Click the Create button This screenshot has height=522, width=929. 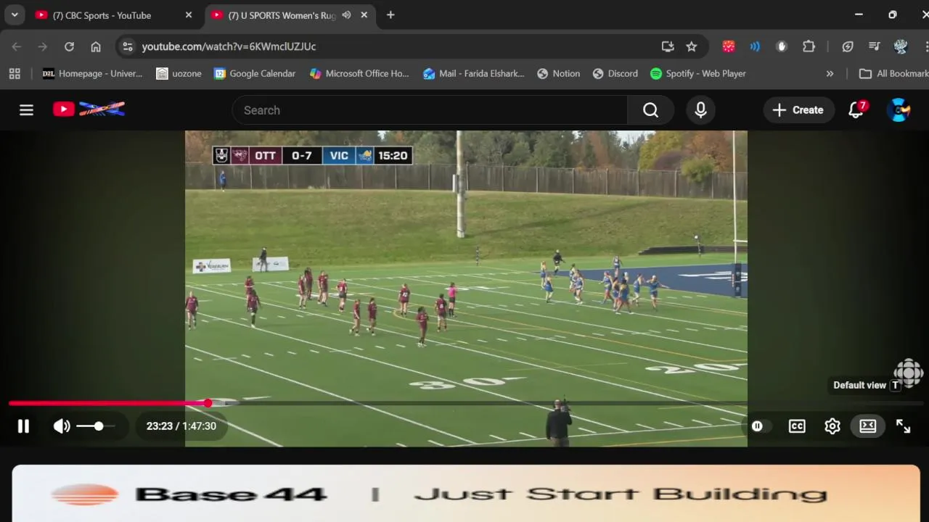798,110
